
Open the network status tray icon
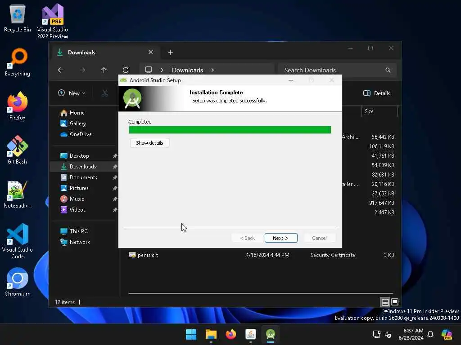377,334
